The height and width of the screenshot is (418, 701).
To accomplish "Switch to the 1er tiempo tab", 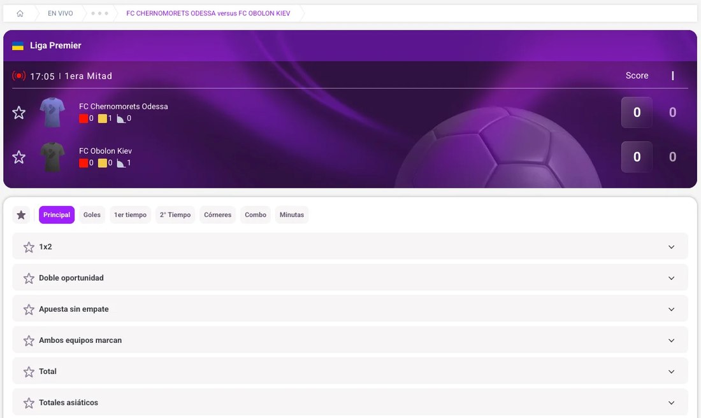I will tap(130, 215).
